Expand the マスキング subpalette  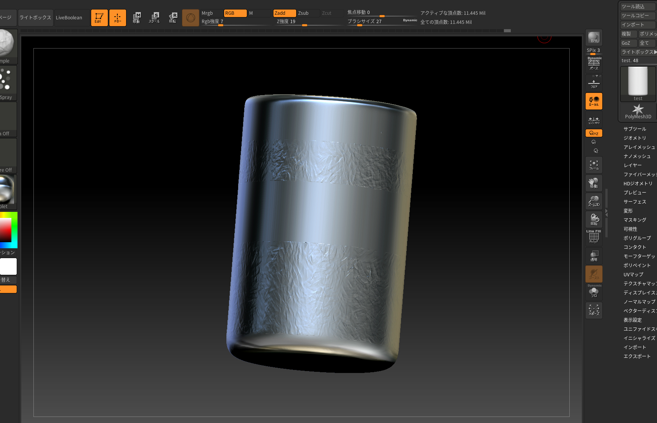(x=635, y=220)
